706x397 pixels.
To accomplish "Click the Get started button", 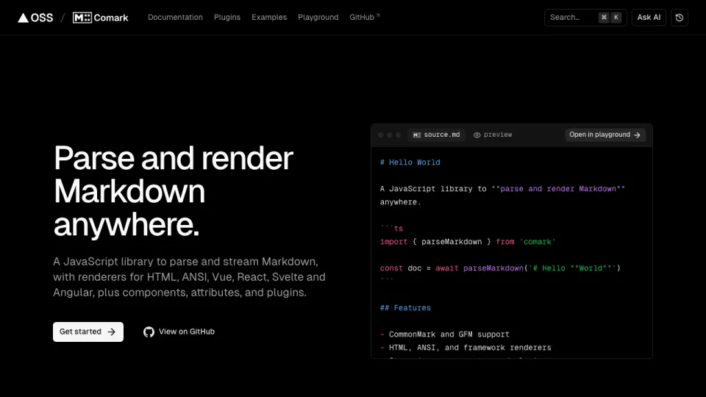I will (x=88, y=332).
